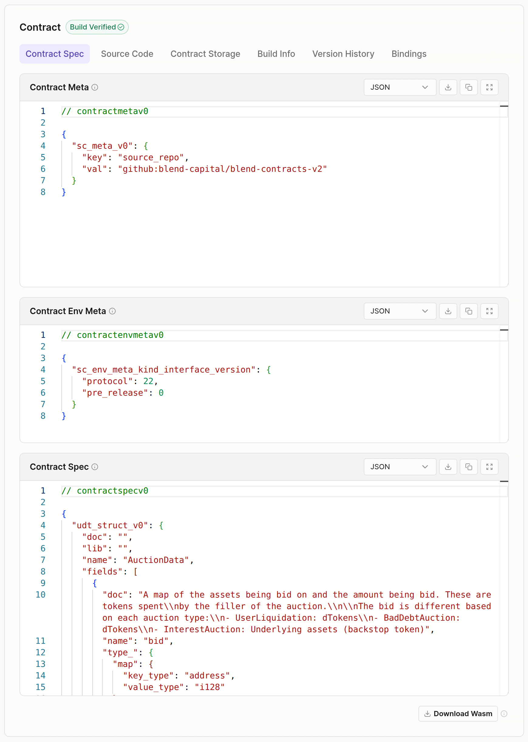Select the Contract Storage tab
The image size is (528, 742).
[x=205, y=54]
